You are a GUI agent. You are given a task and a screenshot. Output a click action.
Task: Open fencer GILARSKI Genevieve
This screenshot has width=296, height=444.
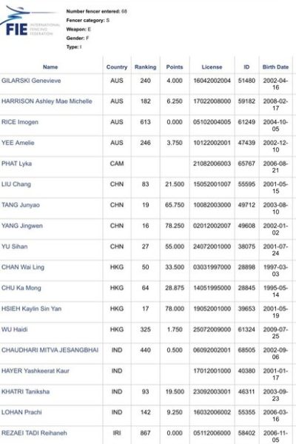click(31, 81)
